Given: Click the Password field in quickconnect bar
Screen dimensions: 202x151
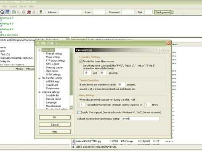Looking at the screenshot, I should click(128, 12).
